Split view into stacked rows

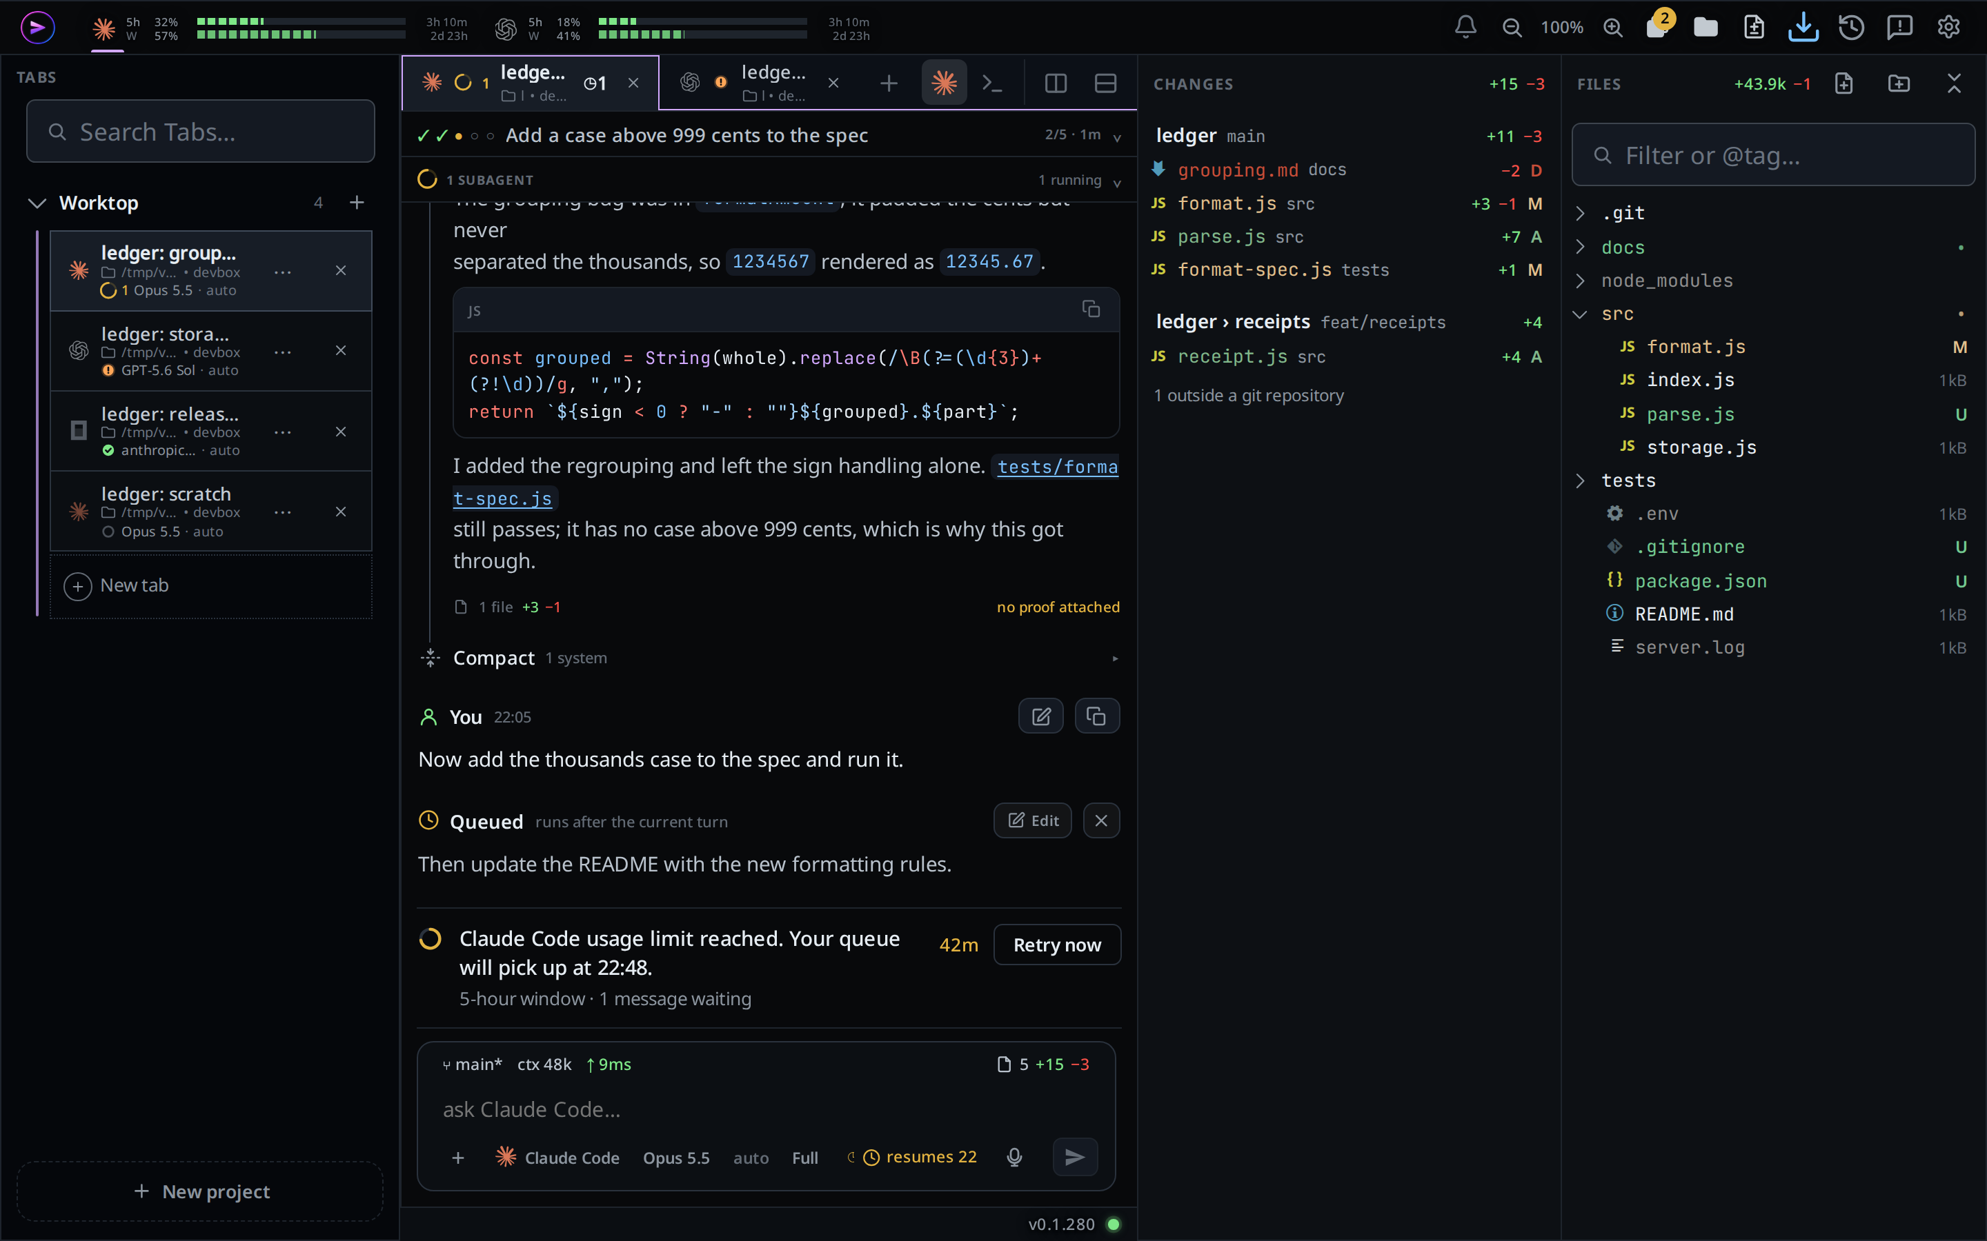(x=1105, y=83)
